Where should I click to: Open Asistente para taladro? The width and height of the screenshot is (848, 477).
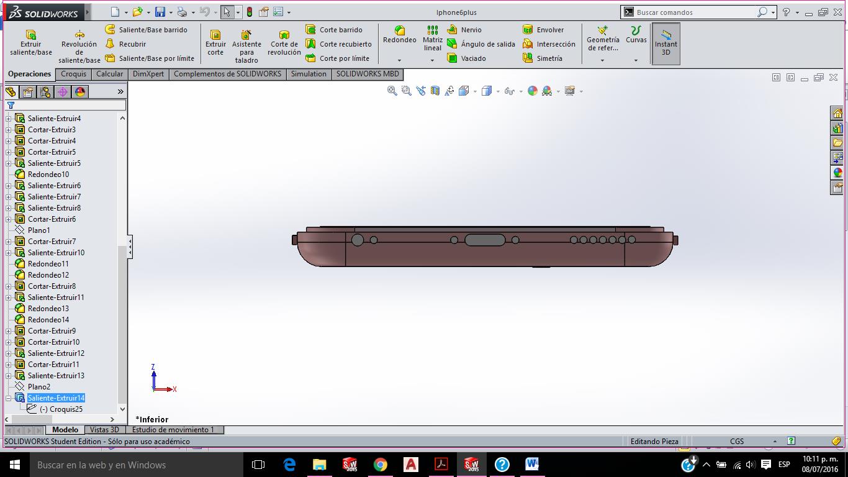[x=246, y=46]
